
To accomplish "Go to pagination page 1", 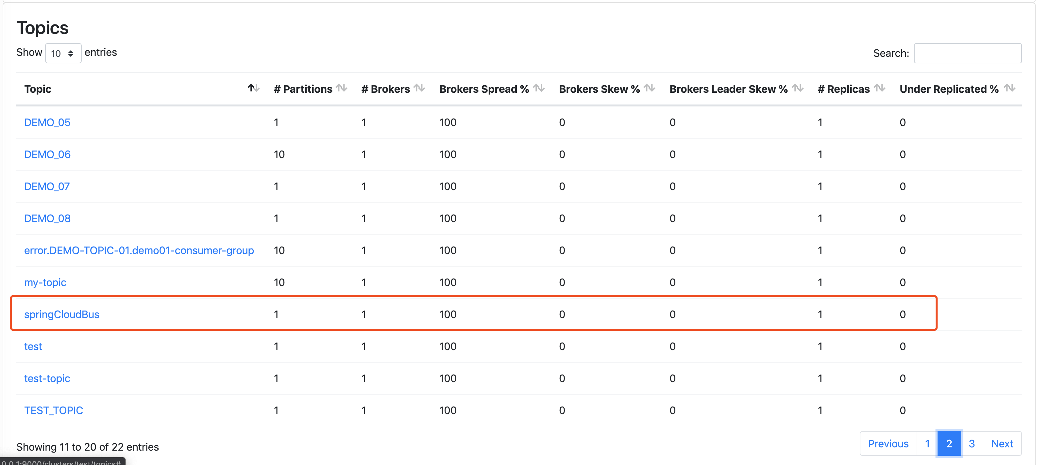I will (927, 443).
